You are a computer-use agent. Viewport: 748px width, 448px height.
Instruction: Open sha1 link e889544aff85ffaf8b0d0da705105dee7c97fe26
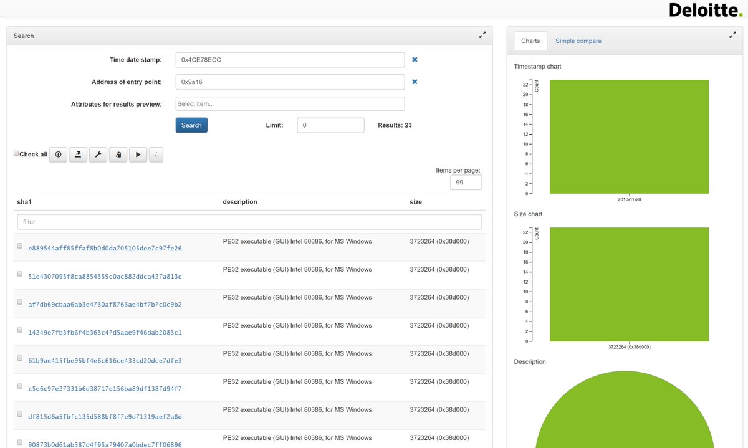(105, 249)
